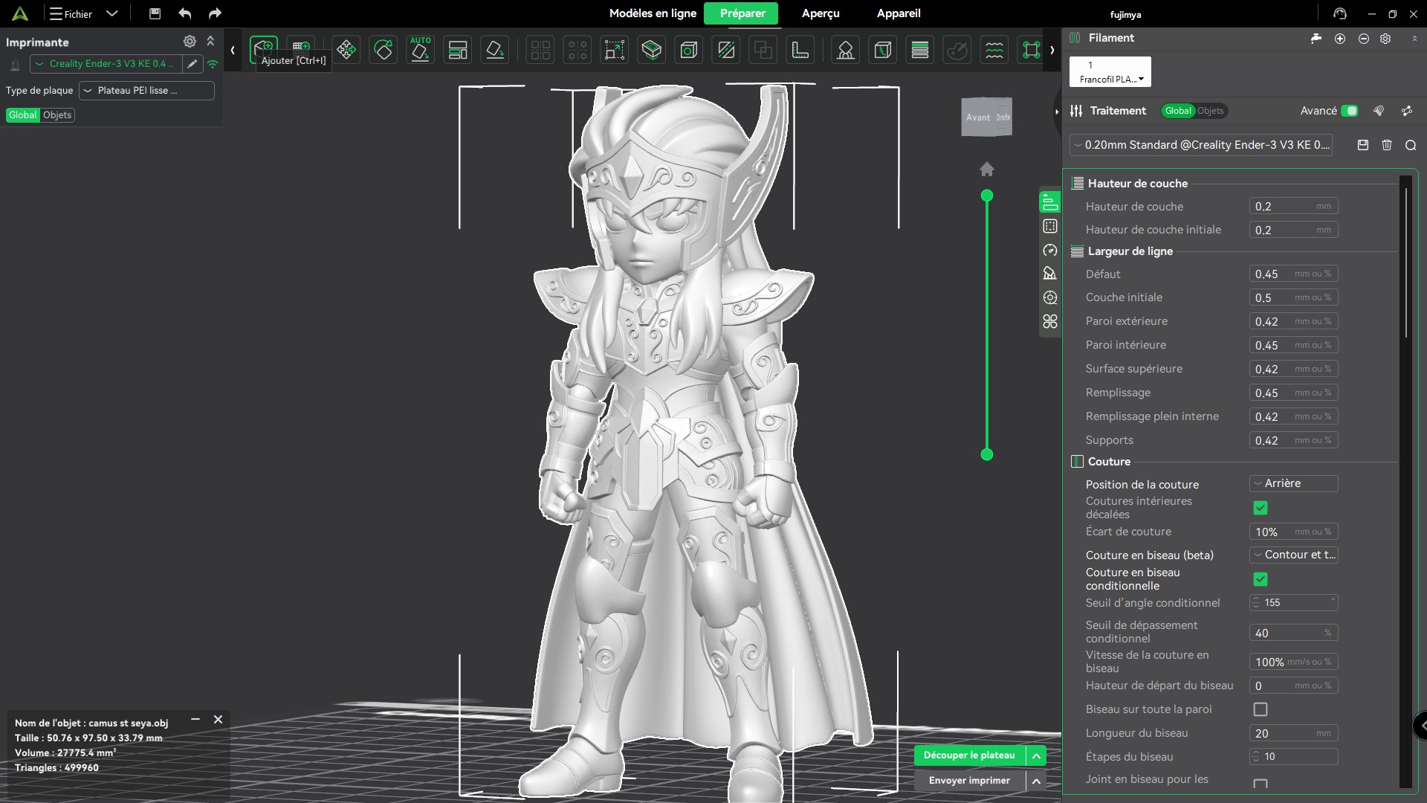Open the Type de plaque dropdown
Screen dimensions: 1427x803
[x=146, y=91]
